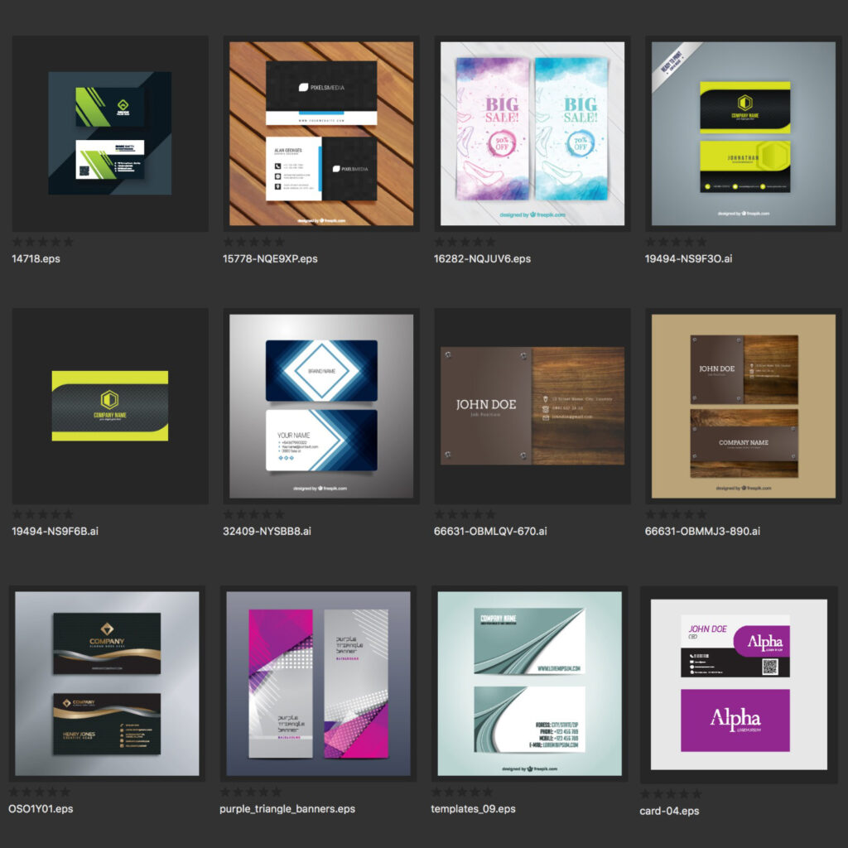
Task: Select the 14718.eps green business card thumbnail
Action: click(x=110, y=133)
